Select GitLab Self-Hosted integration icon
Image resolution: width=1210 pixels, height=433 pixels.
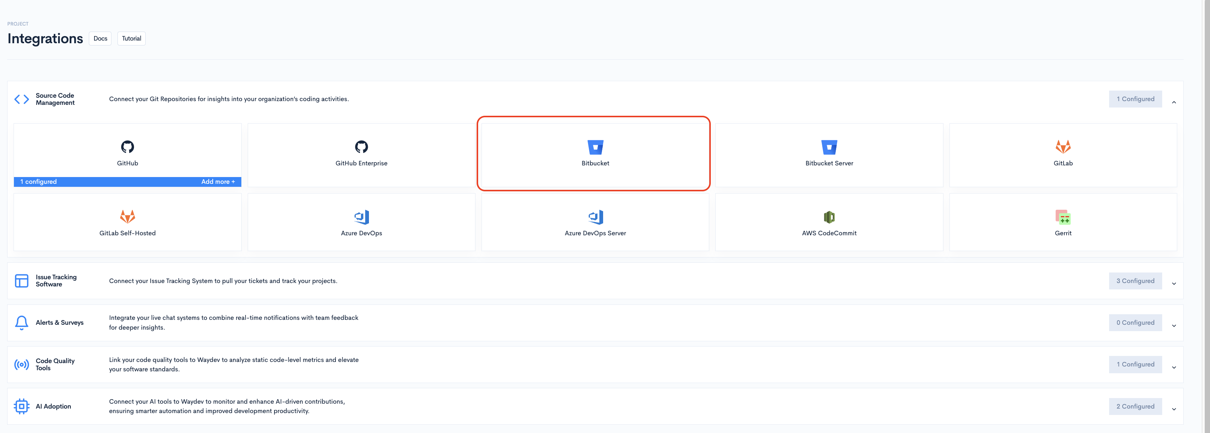click(x=127, y=217)
